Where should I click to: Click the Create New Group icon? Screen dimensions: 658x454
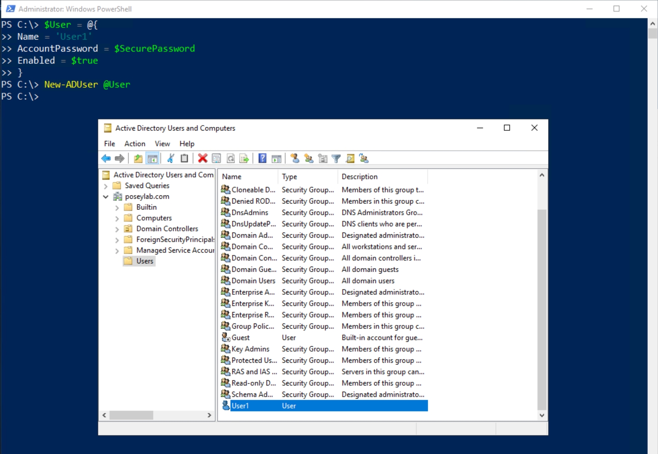point(308,158)
